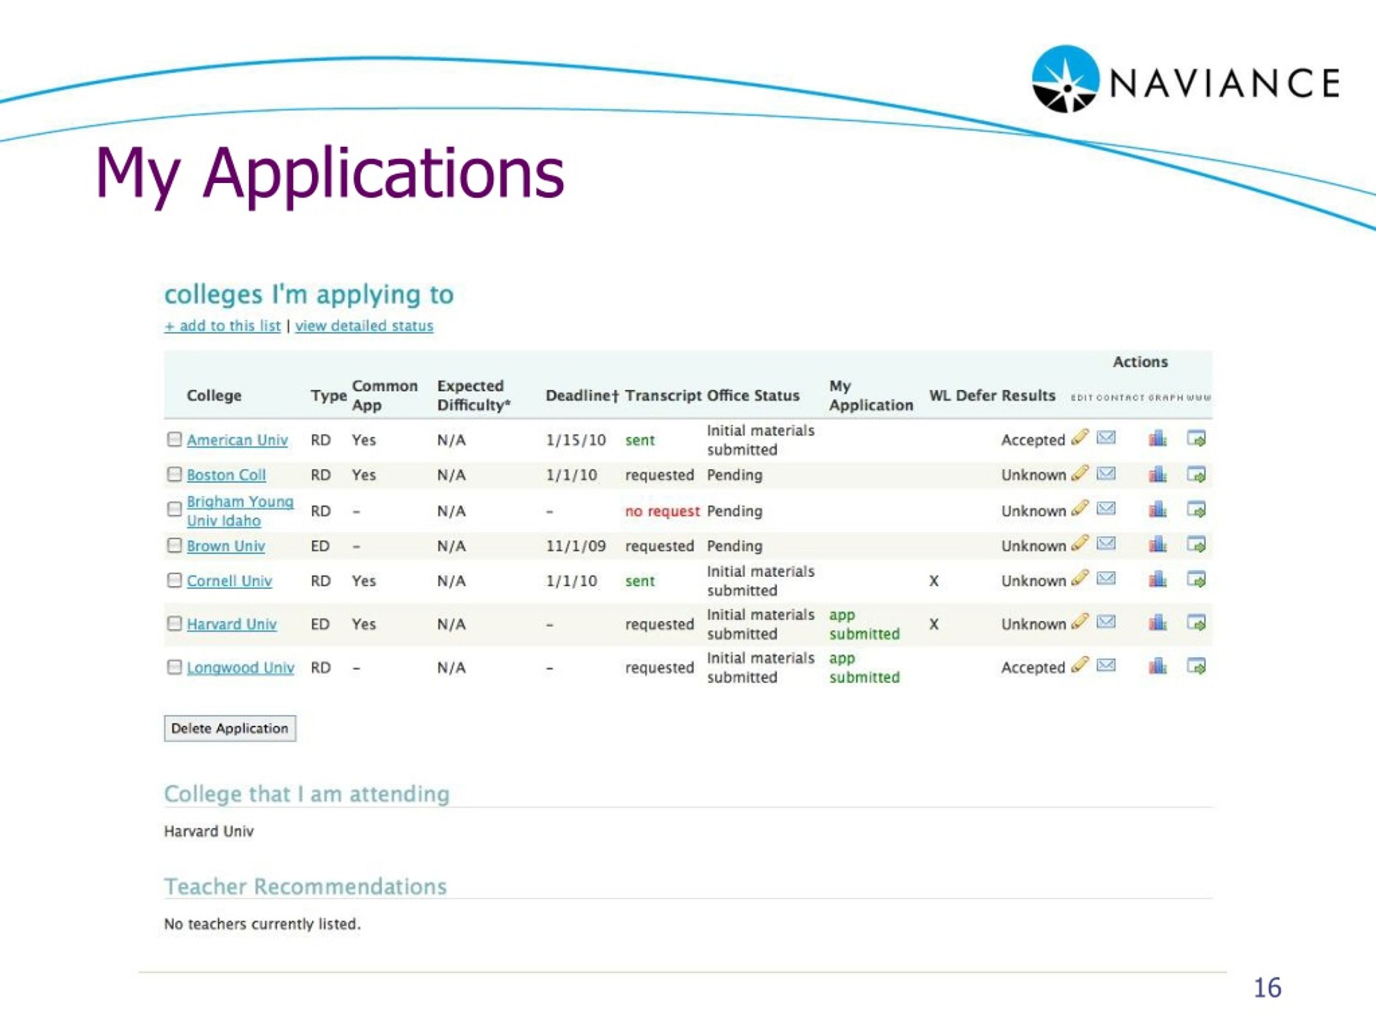Click the contact envelope icon for Brown Univ
1376x1032 pixels.
pyautogui.click(x=1106, y=543)
